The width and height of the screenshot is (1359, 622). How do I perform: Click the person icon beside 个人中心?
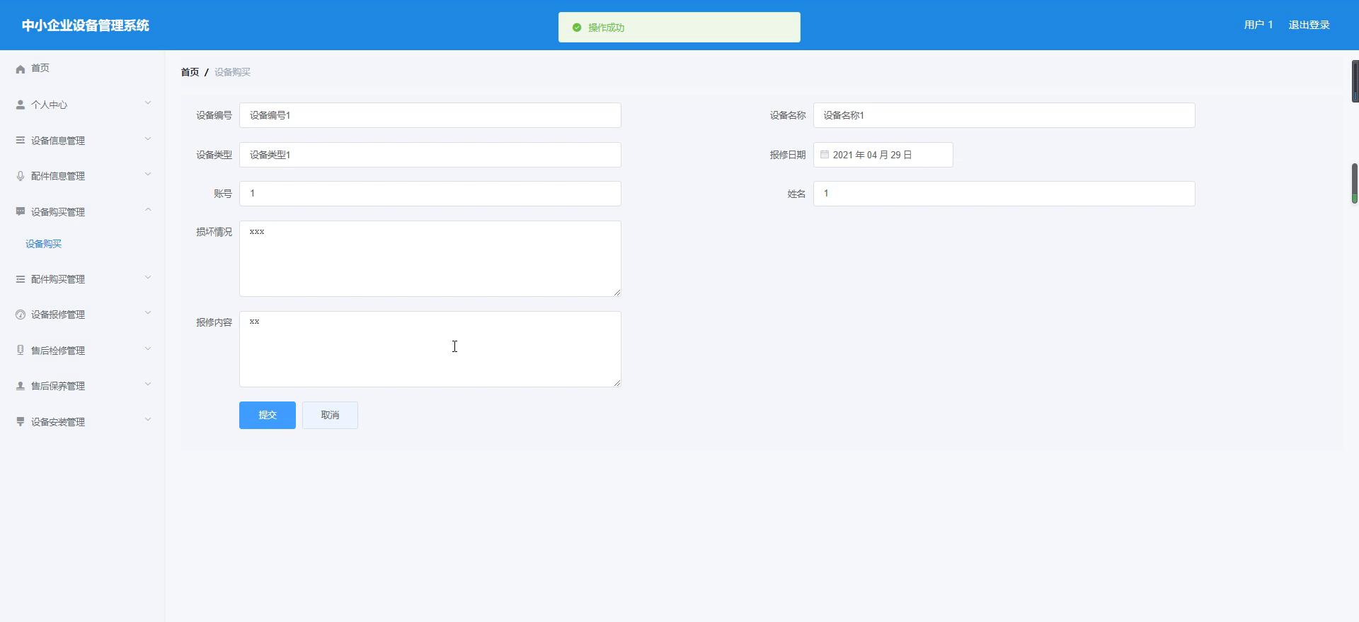tap(21, 105)
